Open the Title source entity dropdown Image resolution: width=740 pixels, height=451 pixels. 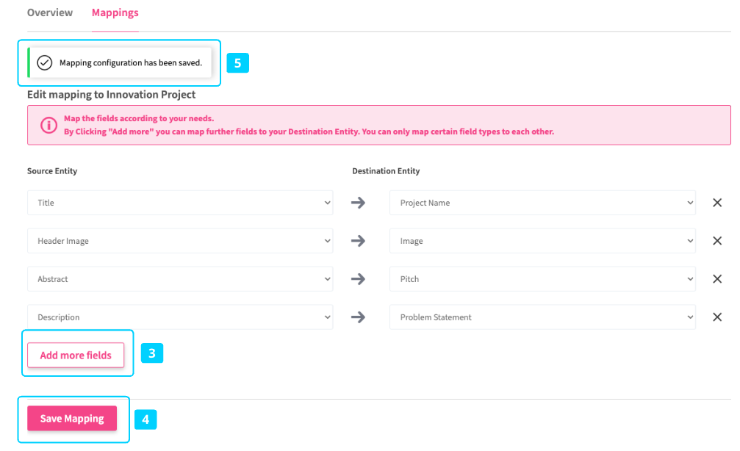[180, 203]
